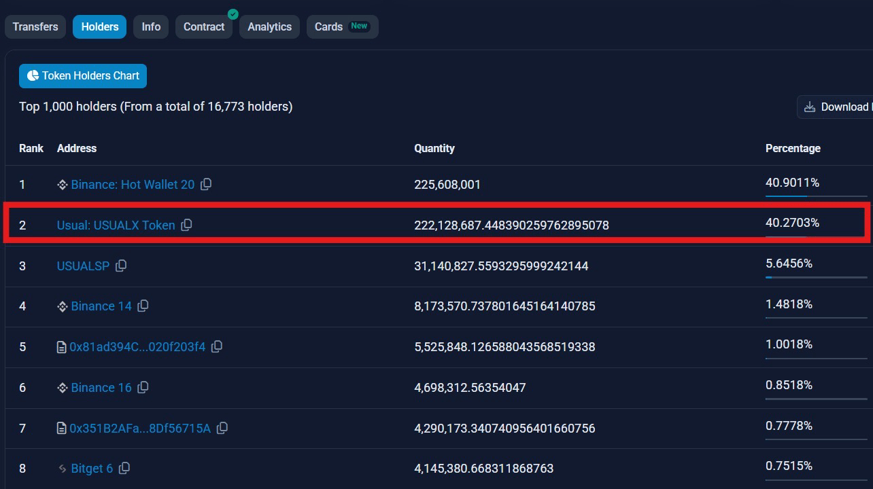Click the quantity 4,698,312.56354047

(470, 387)
